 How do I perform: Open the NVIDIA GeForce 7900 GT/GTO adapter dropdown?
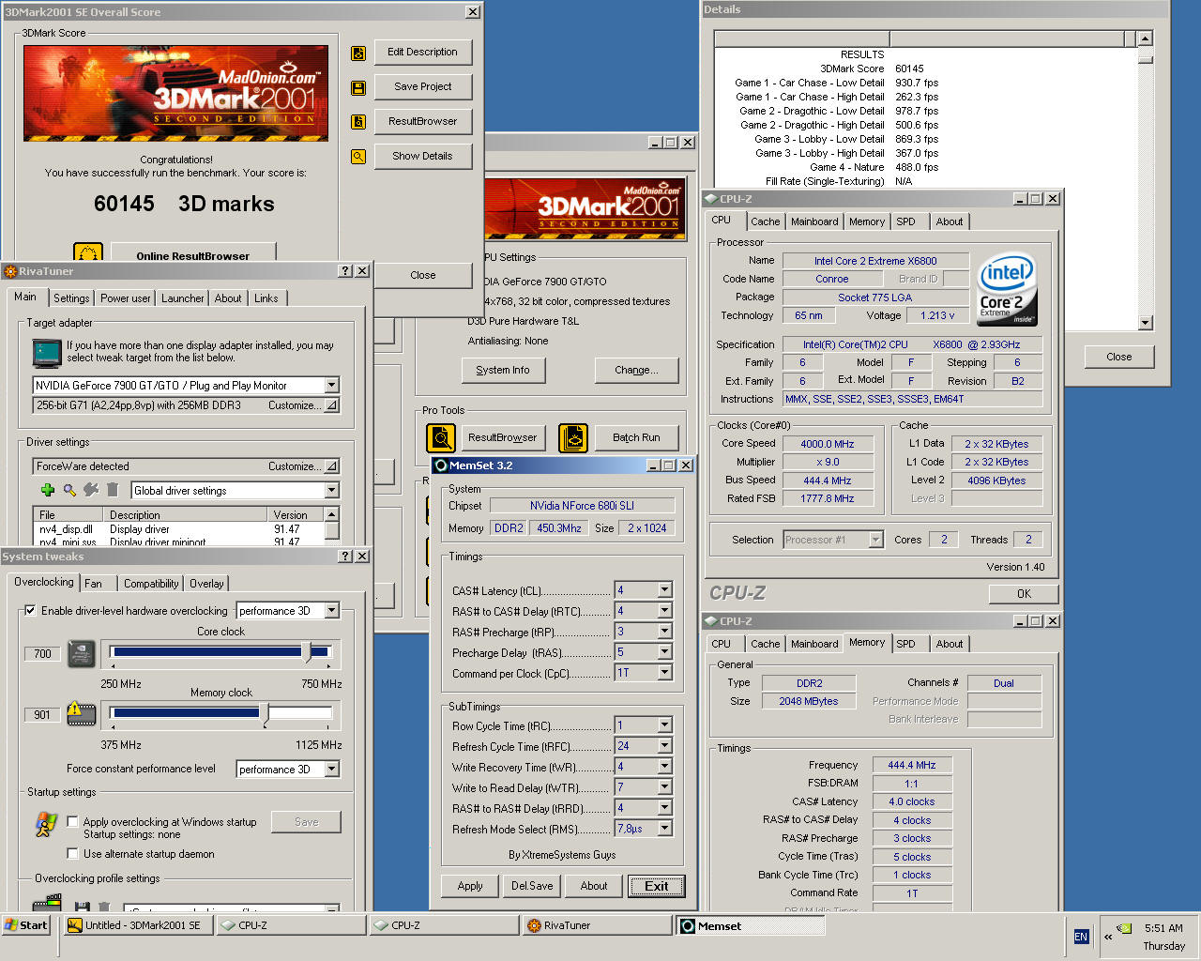tap(331, 386)
